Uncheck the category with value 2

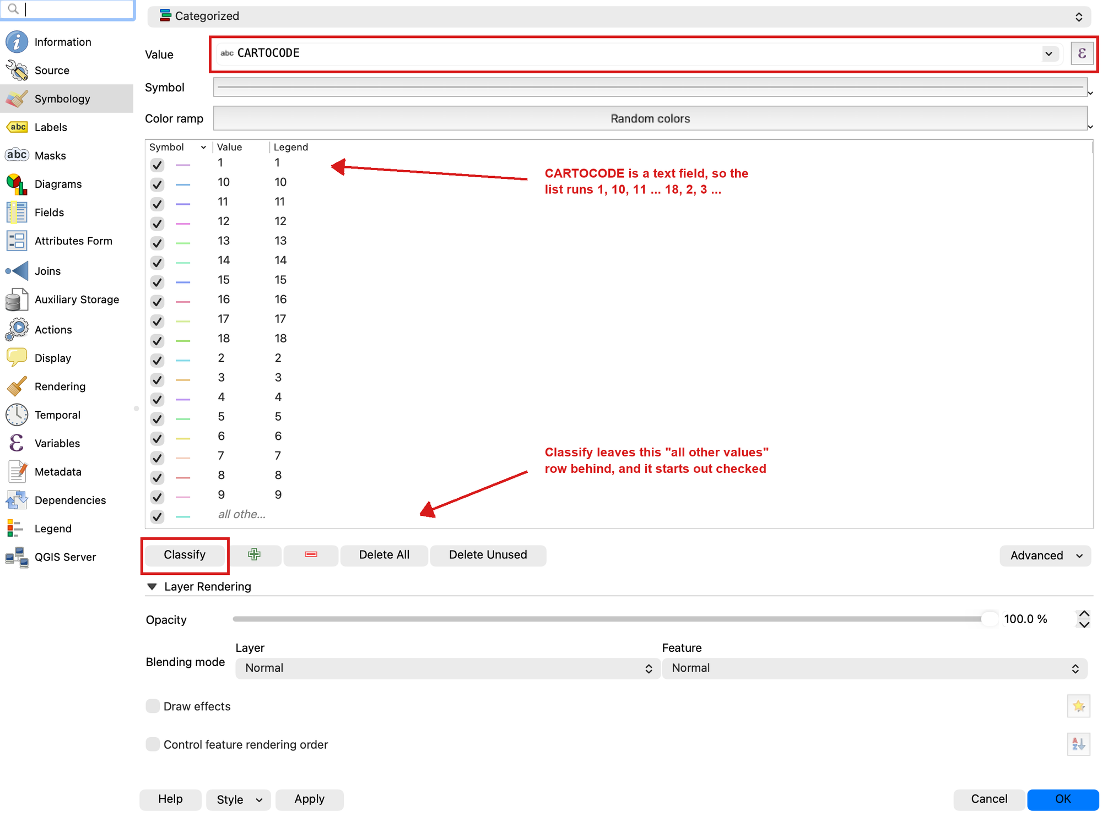pyautogui.click(x=157, y=360)
